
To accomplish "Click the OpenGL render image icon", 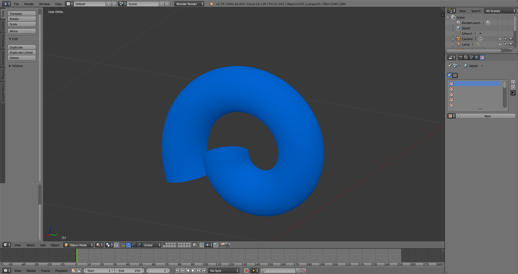I will tap(222, 245).
